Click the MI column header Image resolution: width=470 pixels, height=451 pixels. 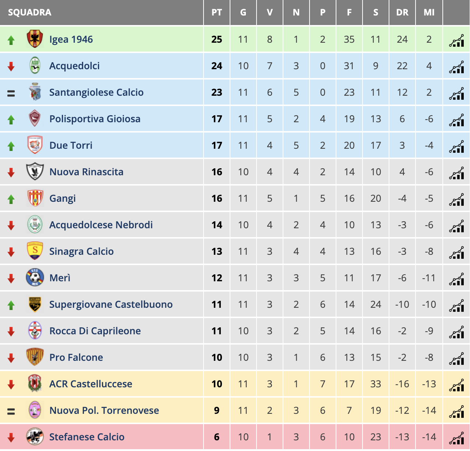429,13
